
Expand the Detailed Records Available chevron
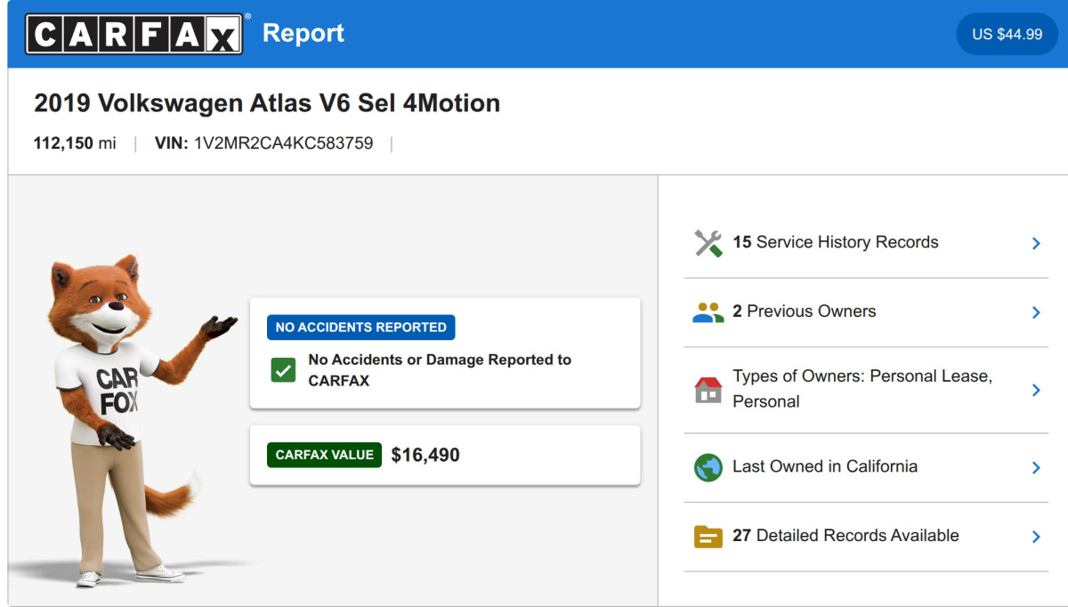pyautogui.click(x=1036, y=537)
